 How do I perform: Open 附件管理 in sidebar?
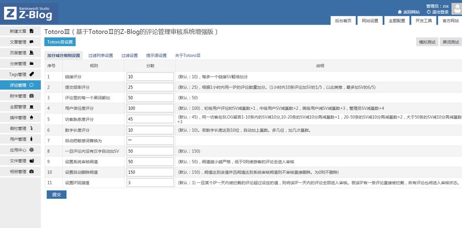pos(21,96)
